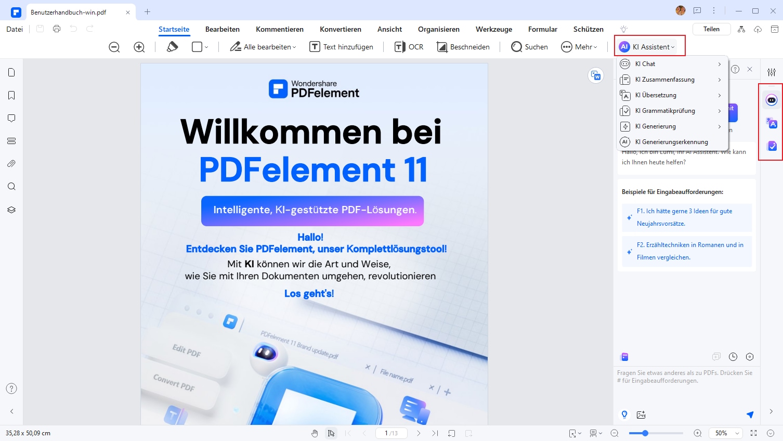This screenshot has width=783, height=441.
Task: Open bookmarks panel in left sidebar
Action: coord(11,95)
